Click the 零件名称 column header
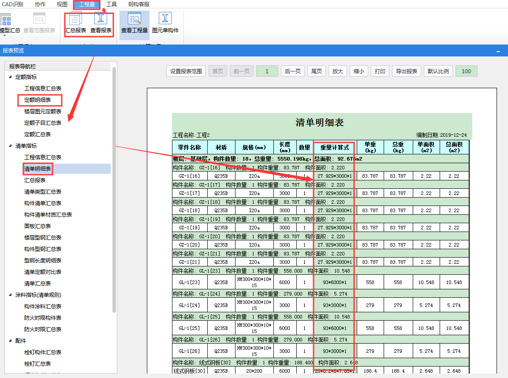The height and width of the screenshot is (378, 508). pyautogui.click(x=190, y=147)
